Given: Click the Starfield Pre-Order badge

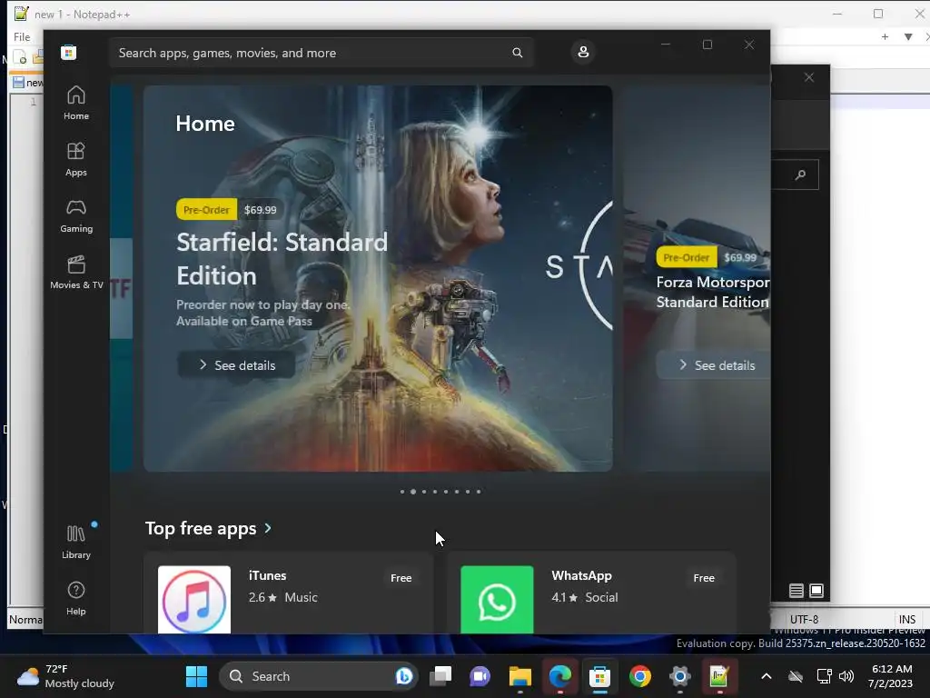Looking at the screenshot, I should coord(206,210).
